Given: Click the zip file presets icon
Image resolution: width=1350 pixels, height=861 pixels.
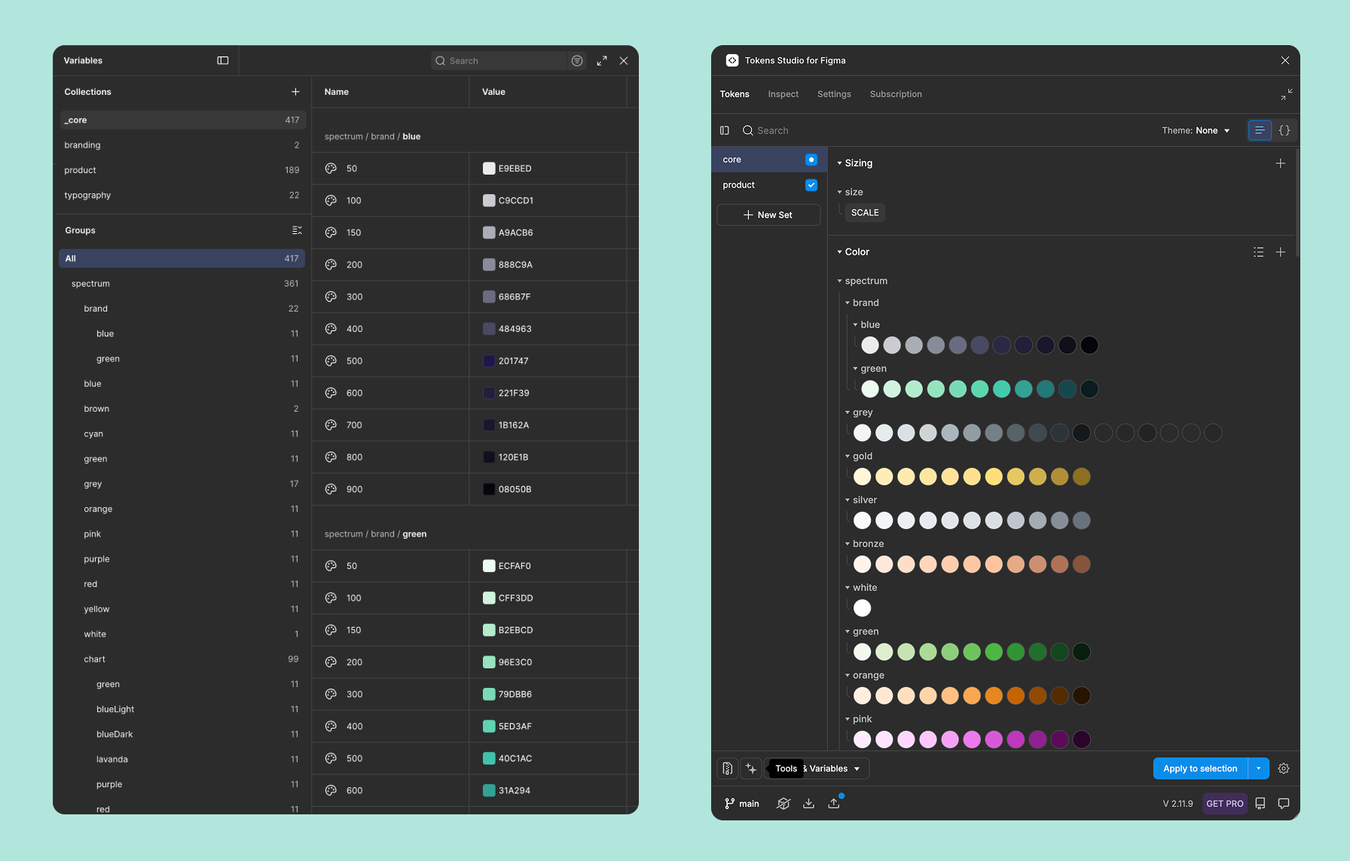Looking at the screenshot, I should [x=728, y=768].
